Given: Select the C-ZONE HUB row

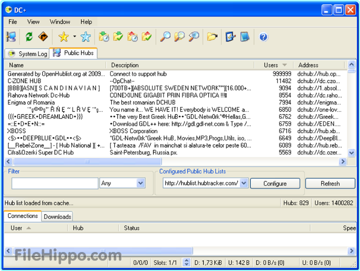Looking at the screenshot, I should tap(176, 81).
